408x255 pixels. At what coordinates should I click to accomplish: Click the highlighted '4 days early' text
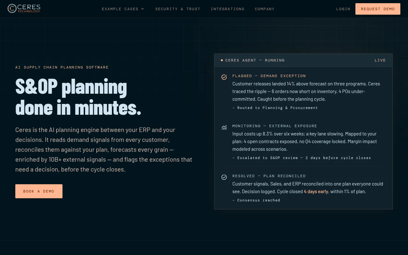click(x=316, y=192)
